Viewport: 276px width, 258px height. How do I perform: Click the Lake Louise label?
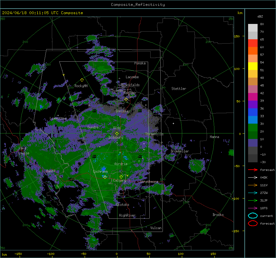24,151
